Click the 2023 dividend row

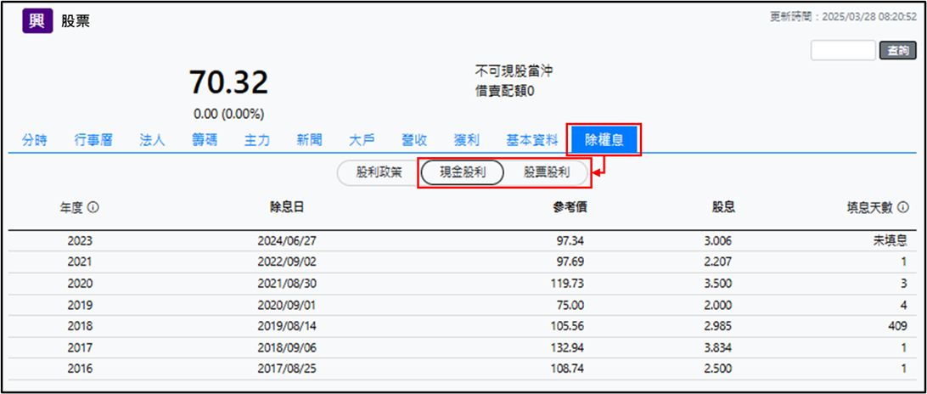point(463,240)
